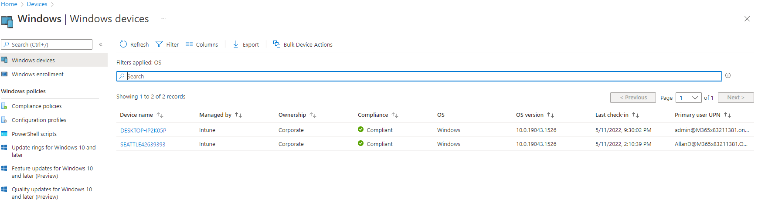Click the 5/11/2022, 2:10:39 PM check-in cell

click(x=623, y=144)
